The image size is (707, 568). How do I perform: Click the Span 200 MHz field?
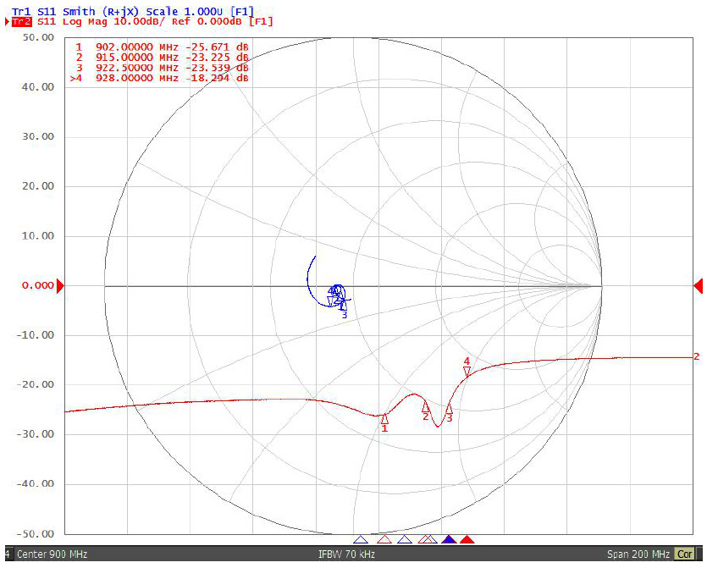click(x=638, y=555)
